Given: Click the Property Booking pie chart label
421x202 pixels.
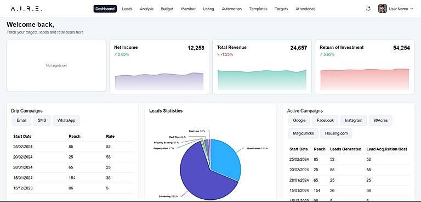Looking at the screenshot, I should pyautogui.click(x=166, y=143).
